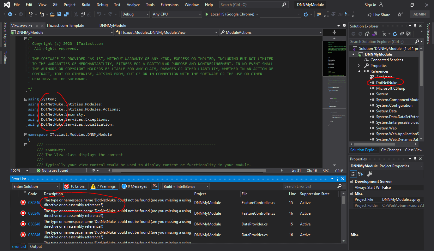Collapse all items in Solution Explorer

point(402,34)
